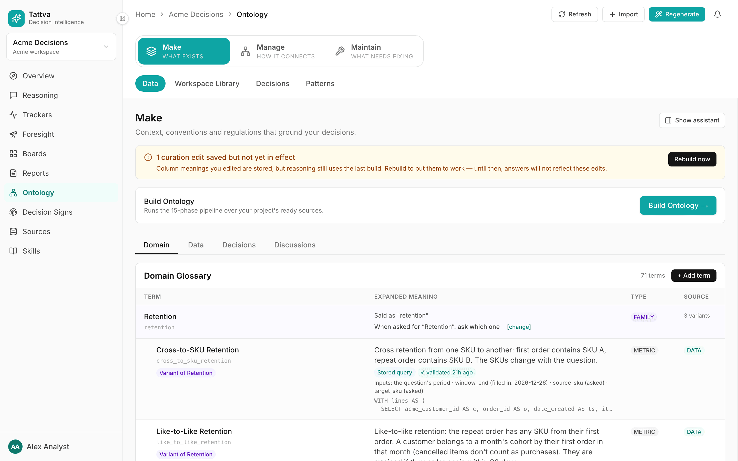Click the Tattva sparkle logo icon
738x461 pixels.
(16, 18)
